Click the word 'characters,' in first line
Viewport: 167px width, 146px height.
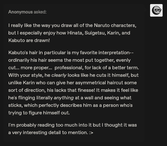coord(123,25)
